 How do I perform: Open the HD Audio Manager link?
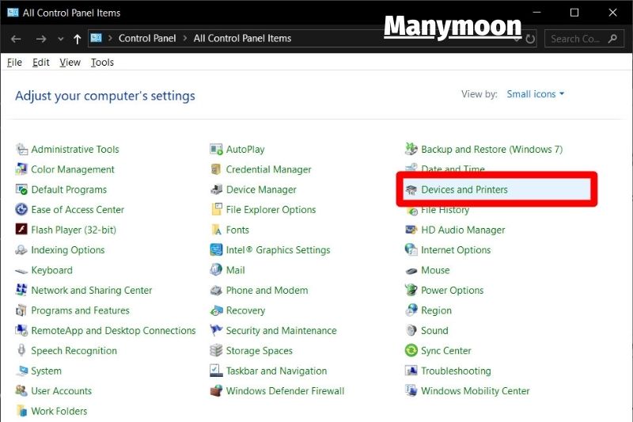463,230
